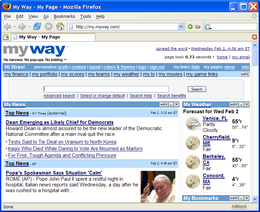Open the Back history dropdown arrow
The height and width of the screenshot is (212, 260).
pos(15,27)
